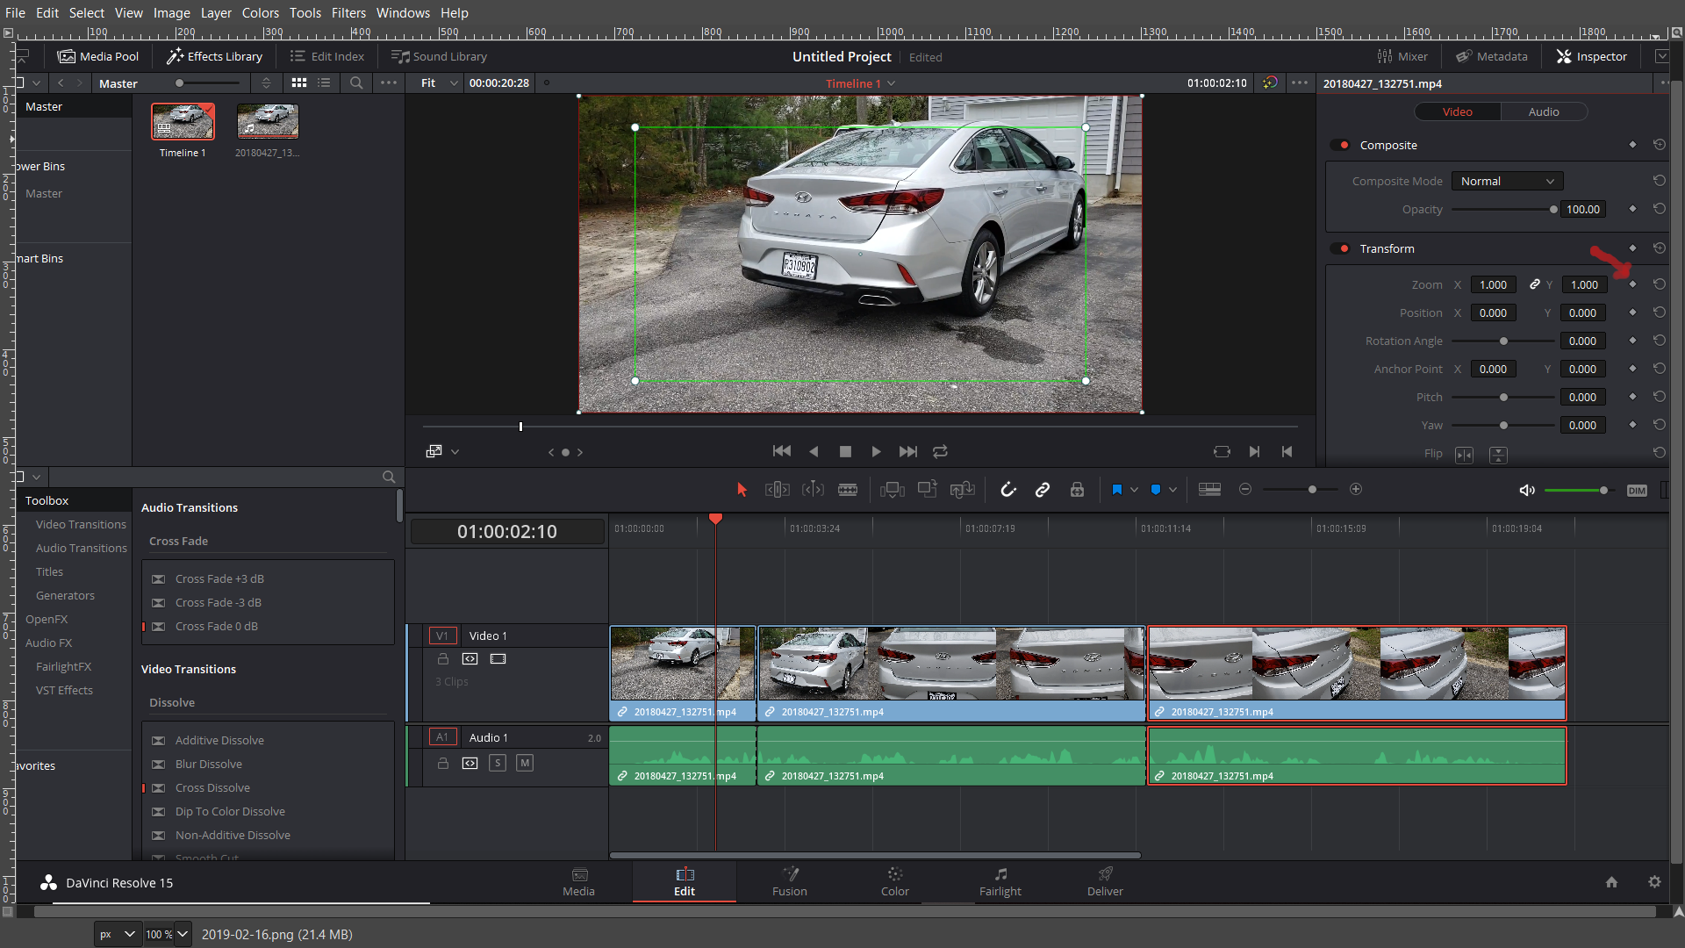Go to project manager home icon

coord(1611,882)
